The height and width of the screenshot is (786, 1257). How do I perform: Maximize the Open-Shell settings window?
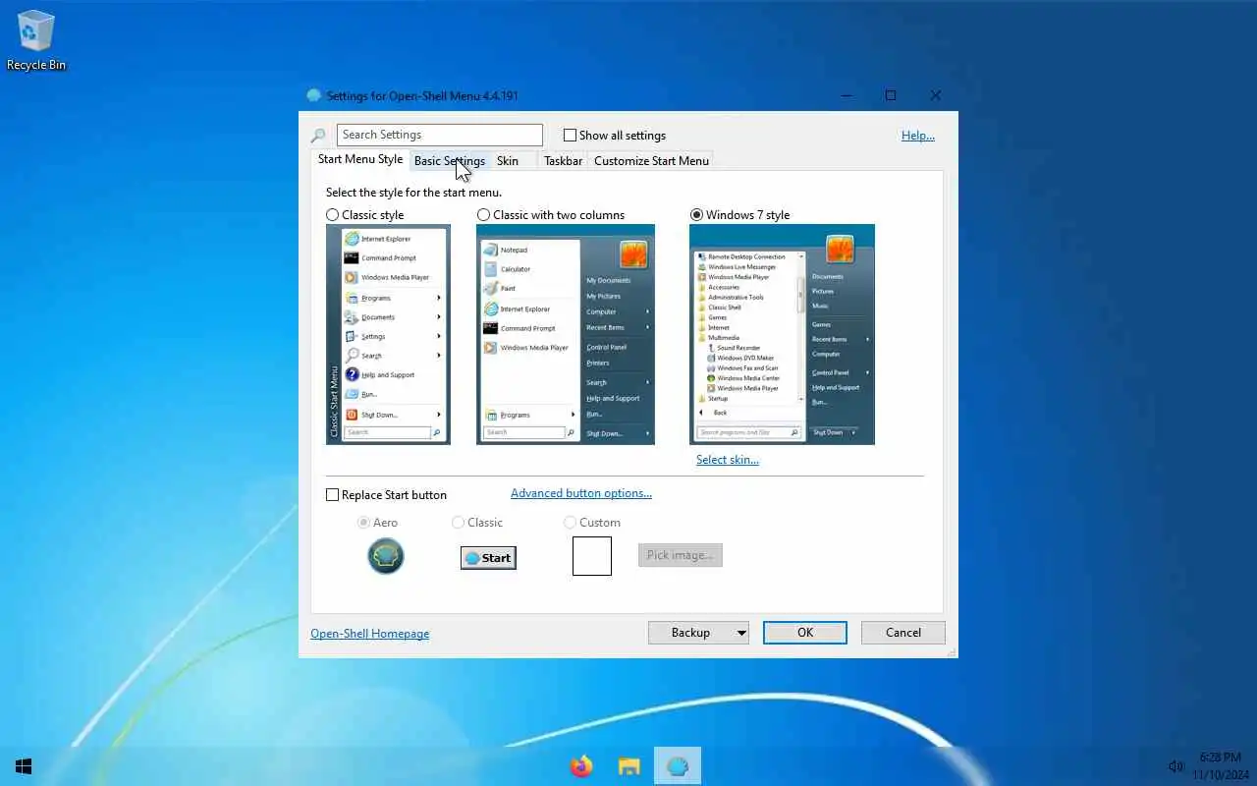click(891, 95)
